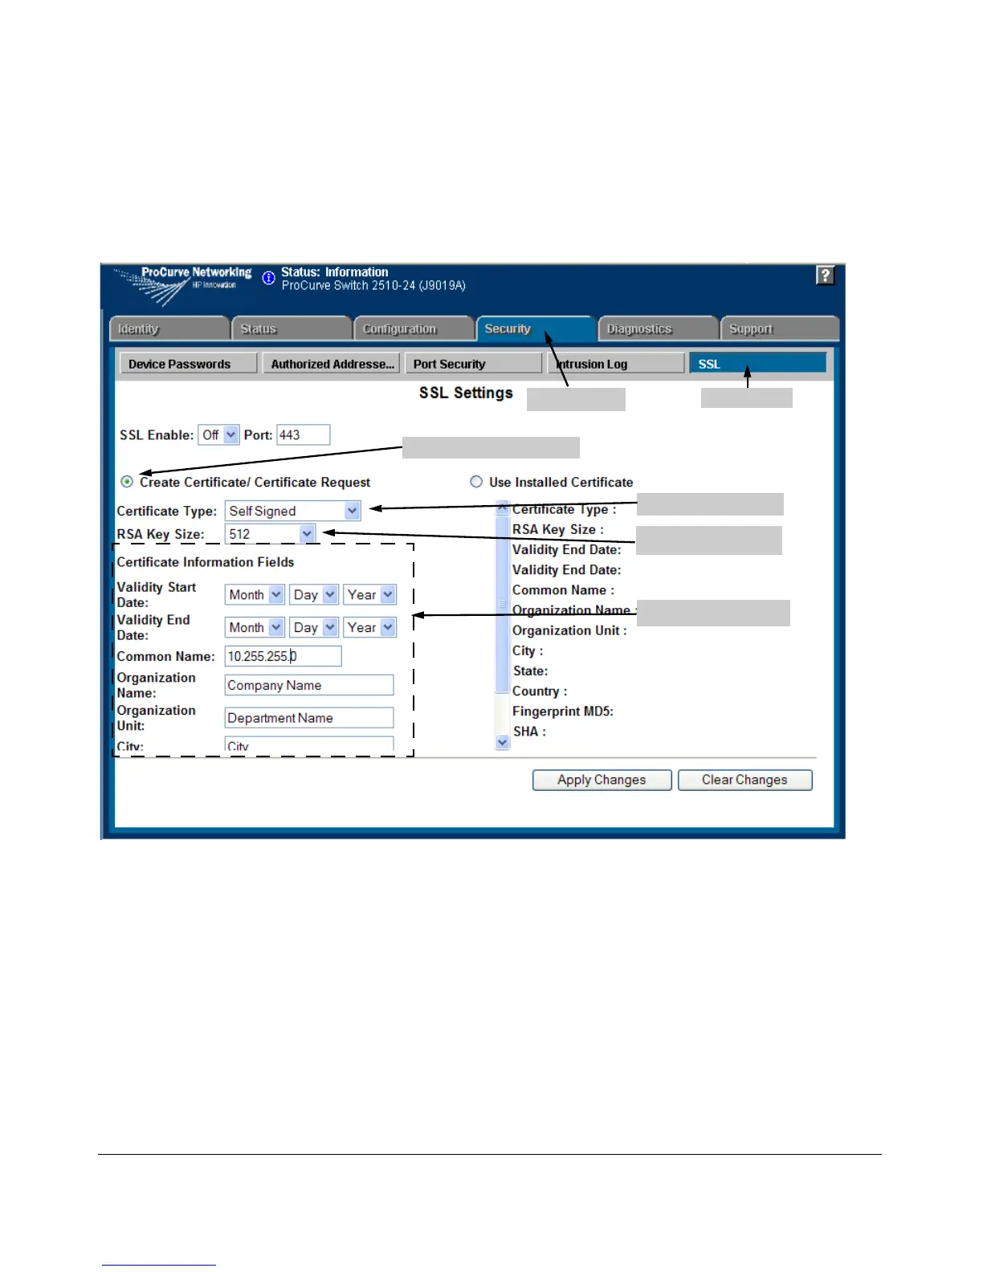Open Authorized Addresses section
This screenshot has height=1272, width=983.
click(x=332, y=364)
